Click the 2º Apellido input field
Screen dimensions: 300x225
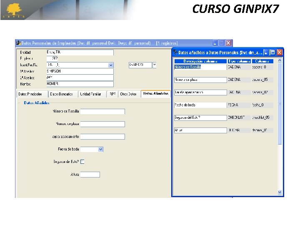pos(80,77)
